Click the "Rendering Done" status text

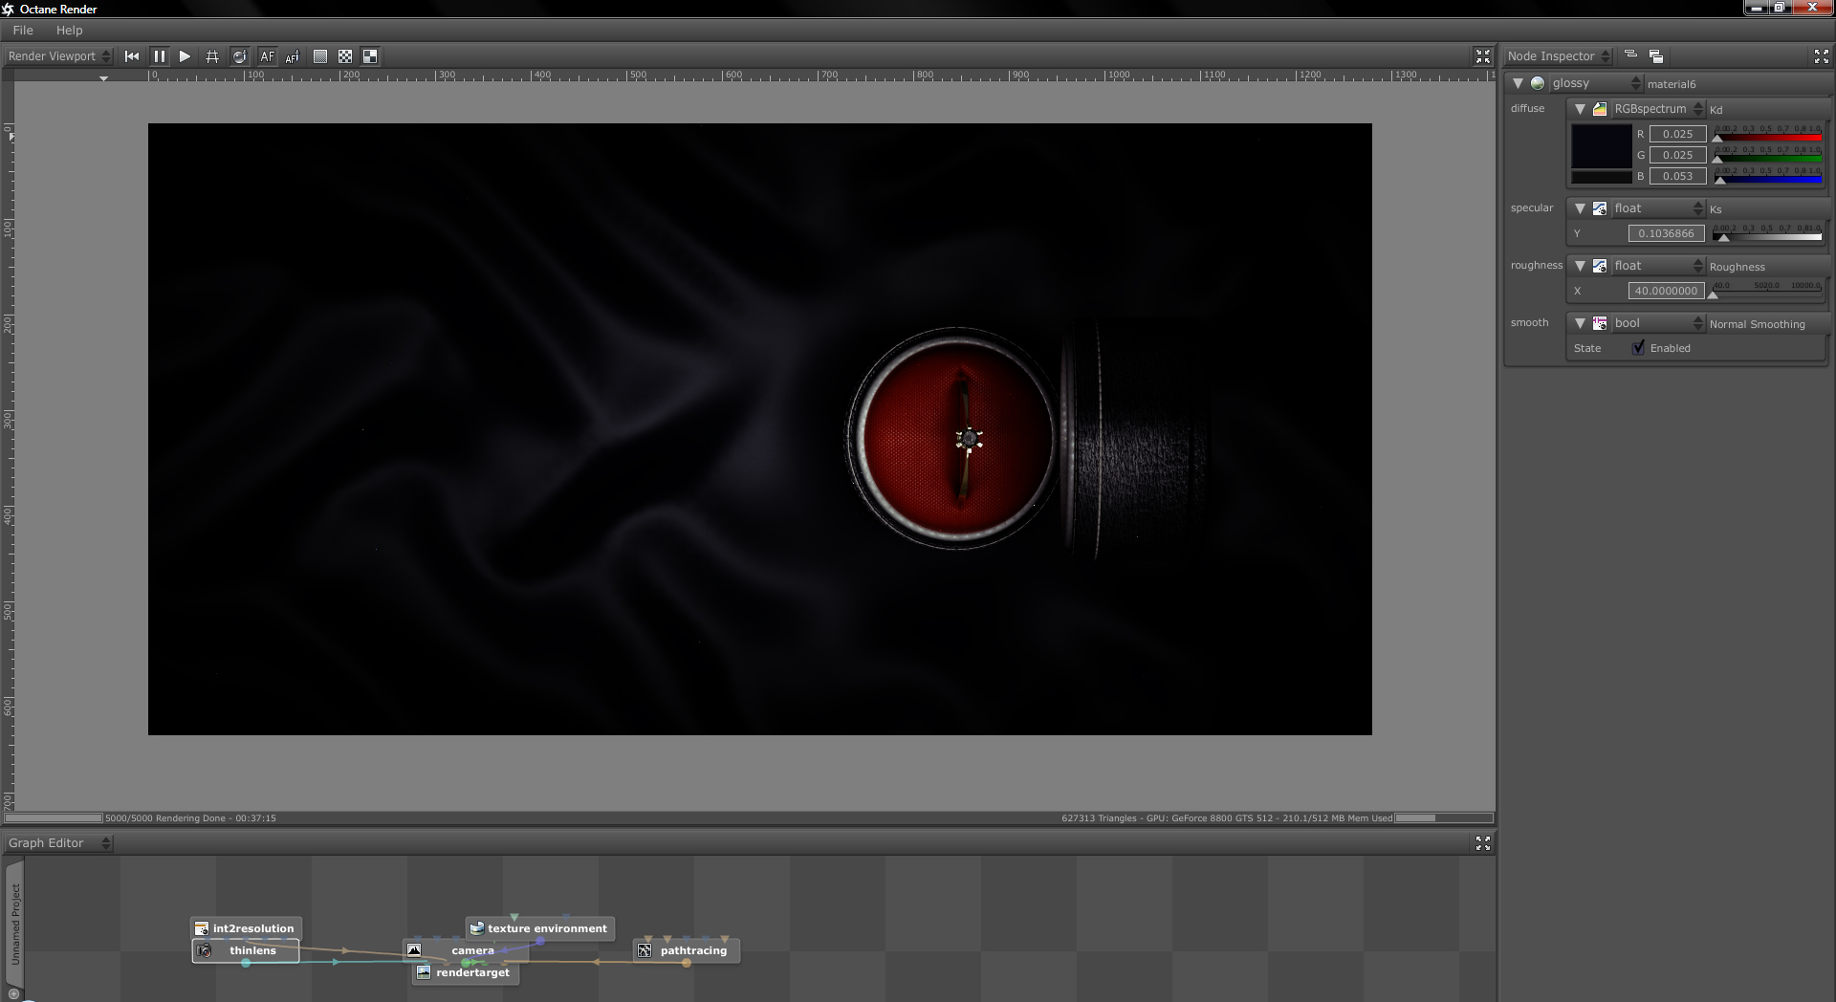(190, 818)
